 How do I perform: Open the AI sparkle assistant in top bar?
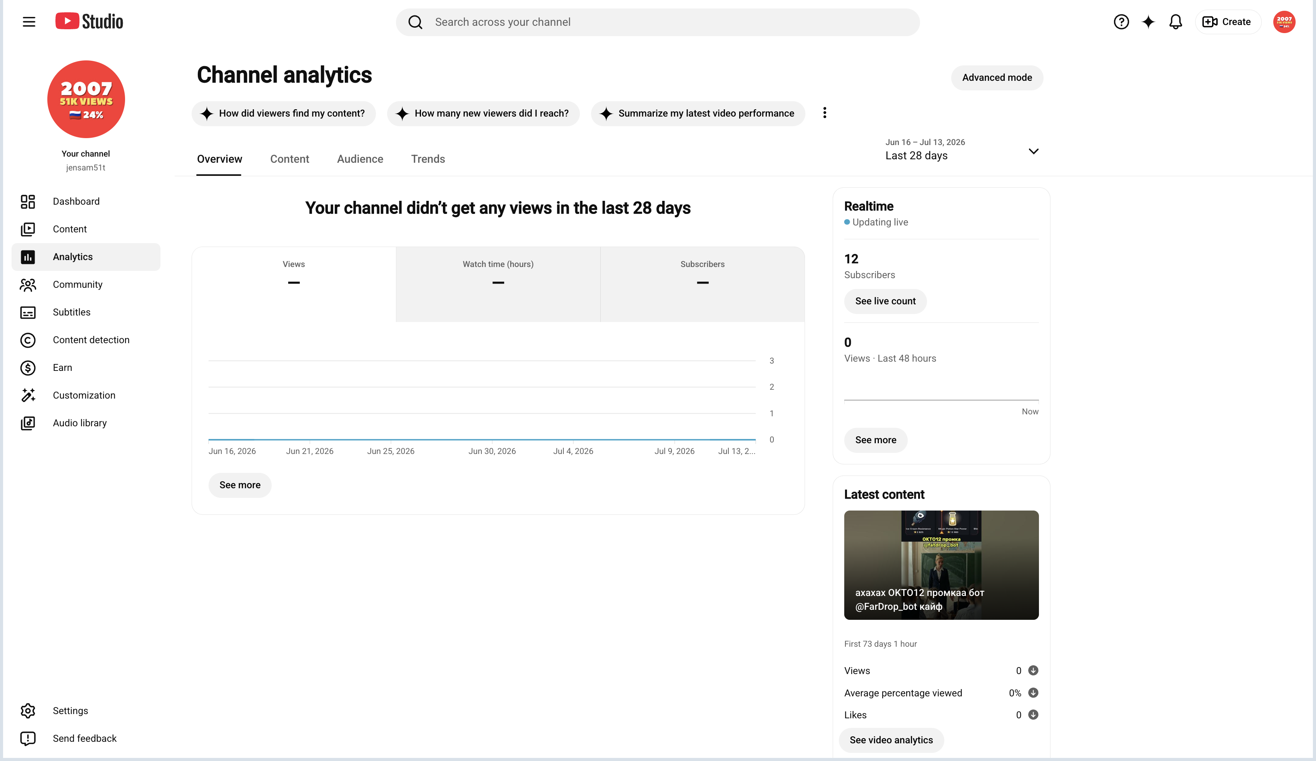point(1148,22)
